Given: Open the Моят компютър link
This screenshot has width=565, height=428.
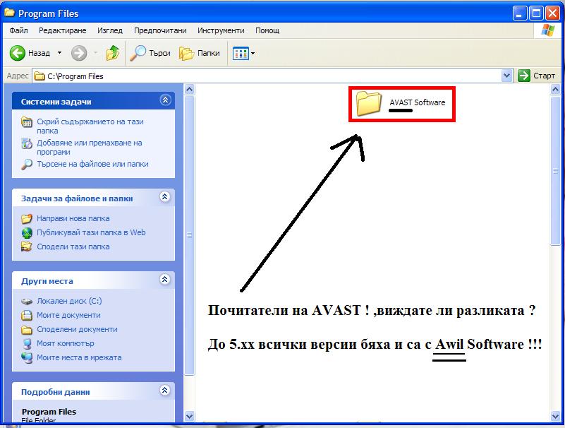Looking at the screenshot, I should point(65,343).
